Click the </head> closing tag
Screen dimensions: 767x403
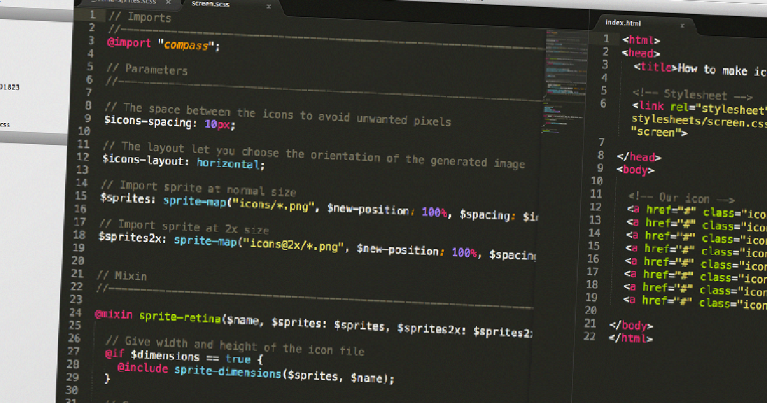(639, 157)
